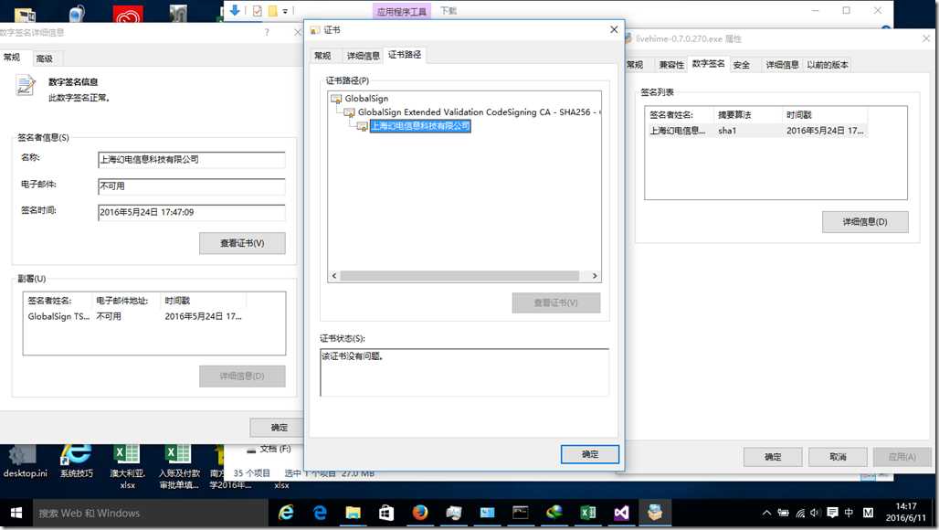The image size is (939, 530).
Task: Open Visual Studio from taskbar
Action: click(x=621, y=513)
